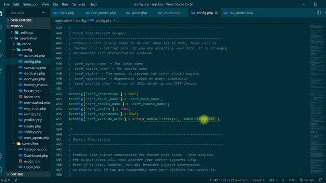The image size is (326, 183).
Task: Click the feedback icon in status bar
Action: [x=320, y=180]
